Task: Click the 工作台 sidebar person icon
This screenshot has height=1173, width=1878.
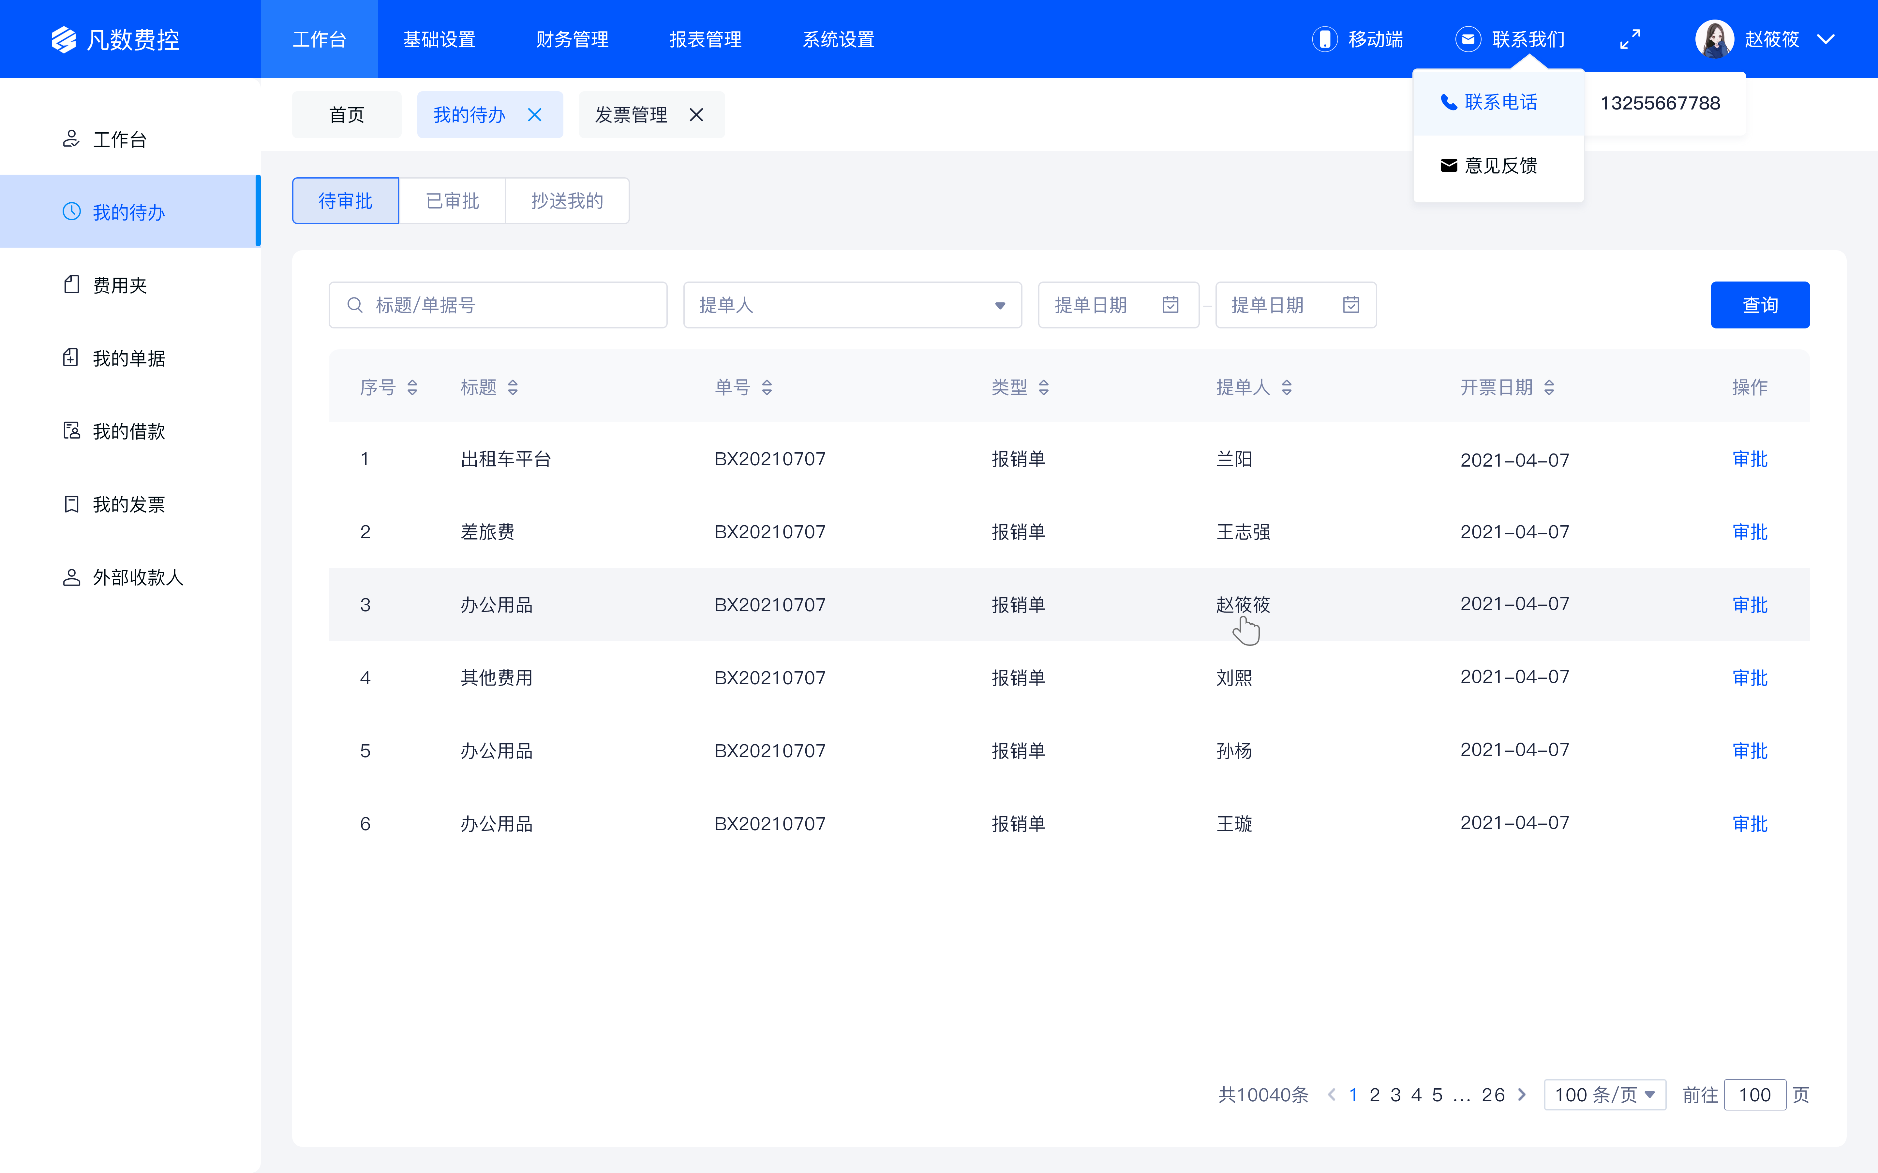Action: tap(71, 139)
